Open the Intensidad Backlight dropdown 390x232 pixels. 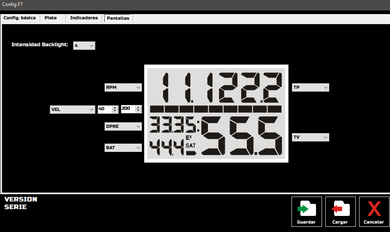coord(84,45)
